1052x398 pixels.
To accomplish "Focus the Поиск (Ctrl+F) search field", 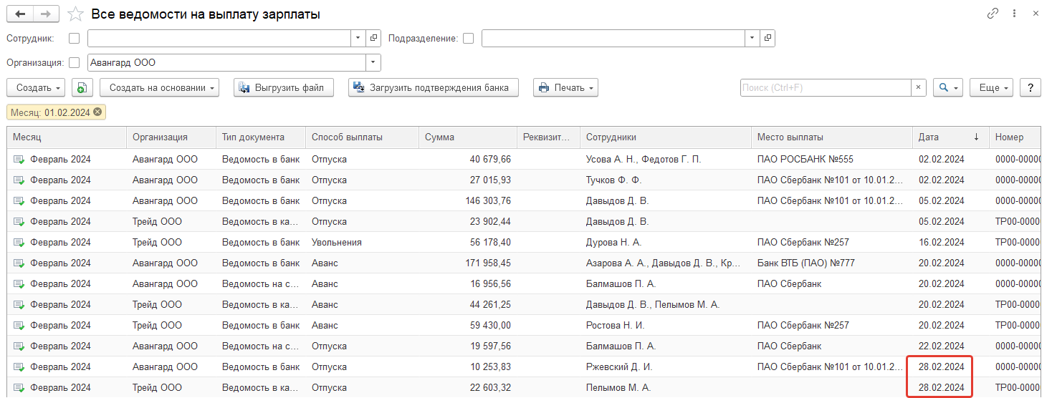I will point(826,87).
